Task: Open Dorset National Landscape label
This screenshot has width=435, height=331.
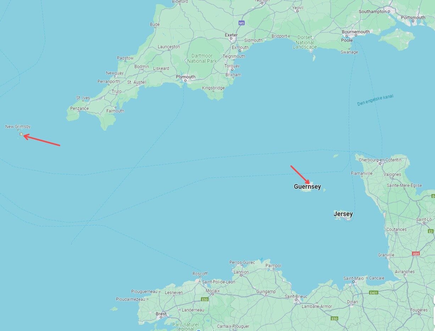Action: pyautogui.click(x=305, y=42)
